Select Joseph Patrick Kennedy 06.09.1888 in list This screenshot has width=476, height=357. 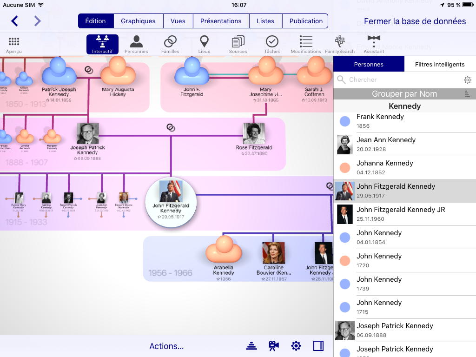405,331
